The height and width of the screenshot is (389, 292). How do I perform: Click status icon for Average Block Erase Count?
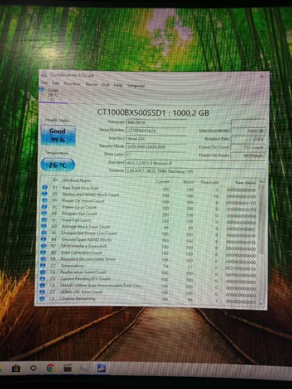pyautogui.click(x=44, y=226)
